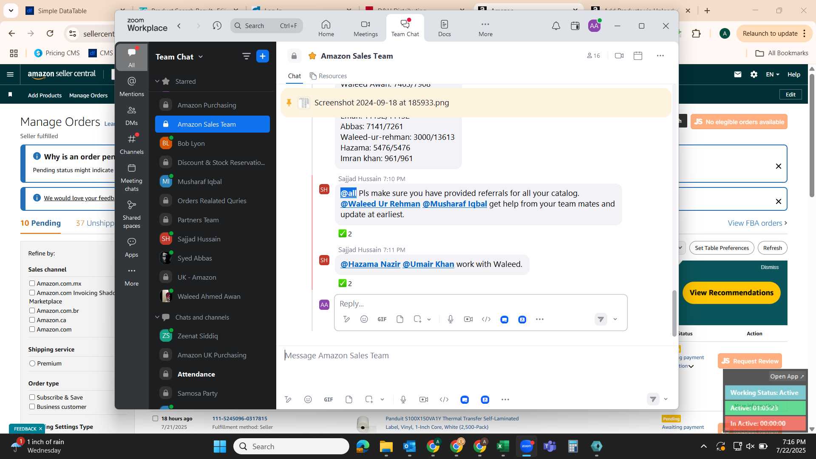Attach a file in the main message composer

349,399
